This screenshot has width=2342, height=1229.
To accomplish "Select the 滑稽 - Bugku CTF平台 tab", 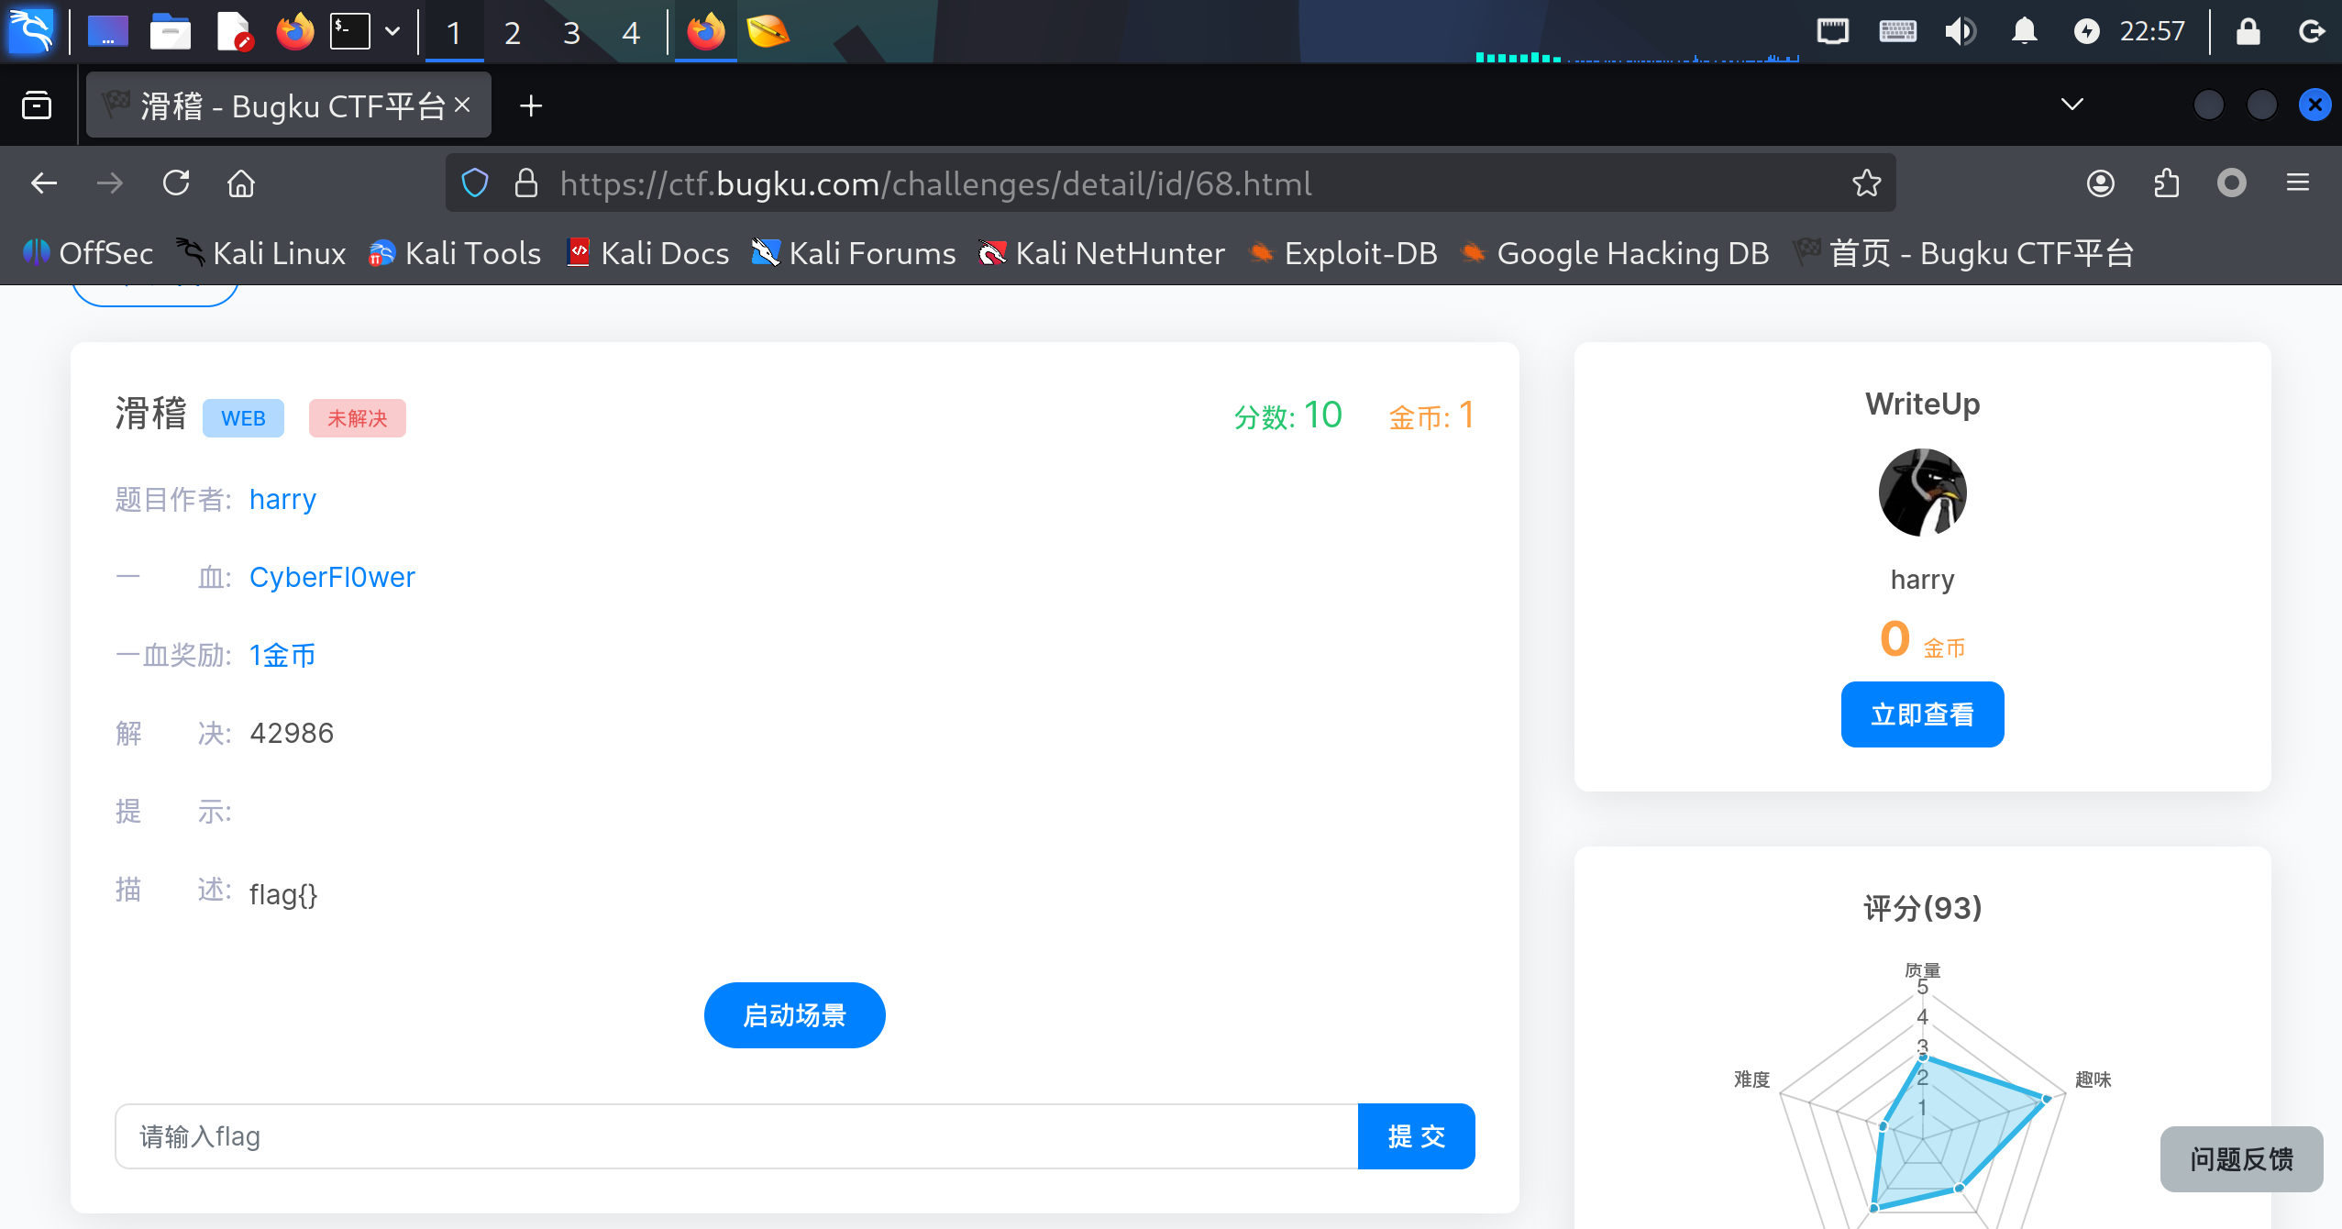I will [x=288, y=105].
